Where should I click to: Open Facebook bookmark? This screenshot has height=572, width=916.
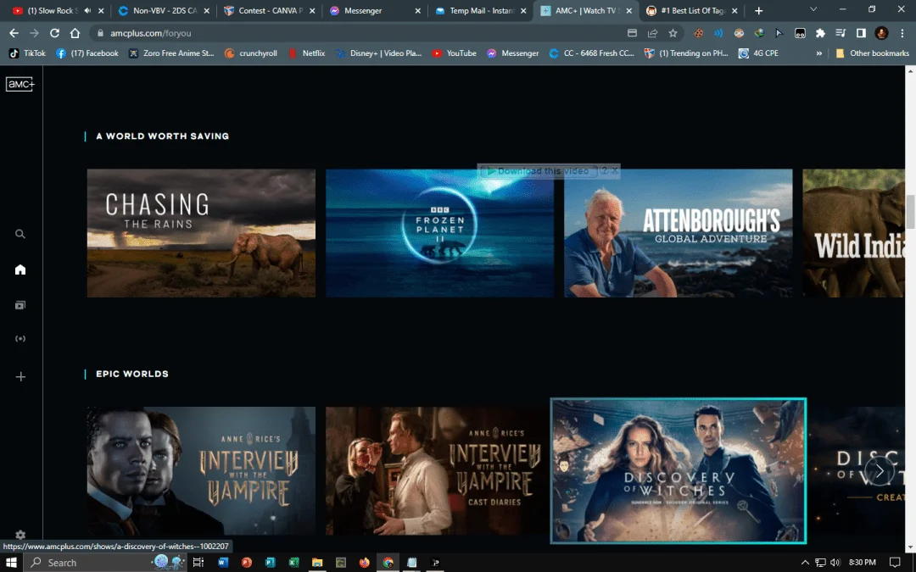[x=87, y=53]
